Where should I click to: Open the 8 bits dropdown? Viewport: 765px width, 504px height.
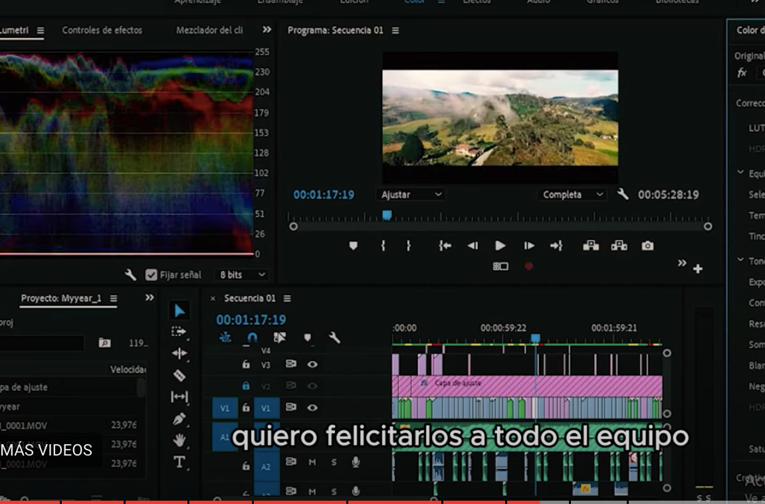tap(243, 275)
